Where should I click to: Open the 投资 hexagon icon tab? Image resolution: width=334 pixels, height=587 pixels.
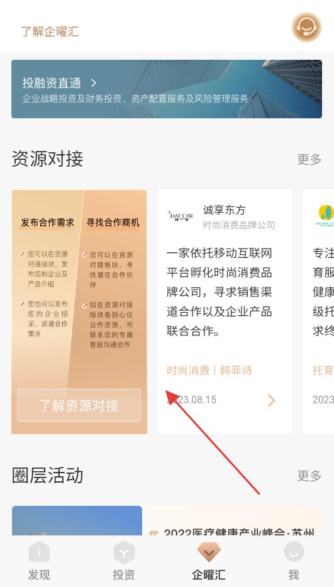pyautogui.click(x=124, y=552)
